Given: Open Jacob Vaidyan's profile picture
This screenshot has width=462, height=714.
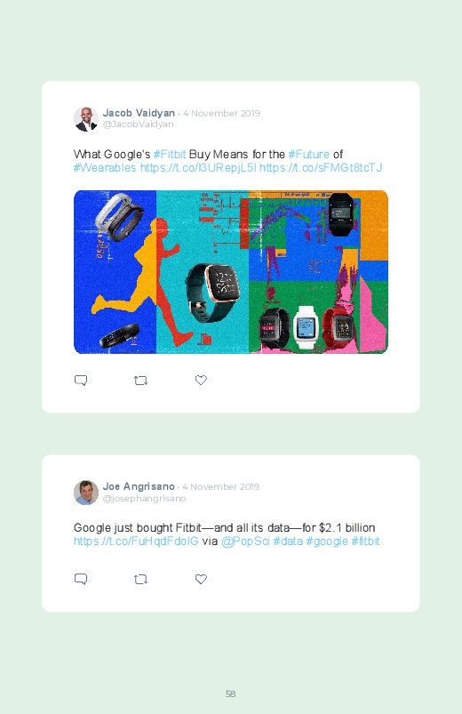Looking at the screenshot, I should coord(86,119).
